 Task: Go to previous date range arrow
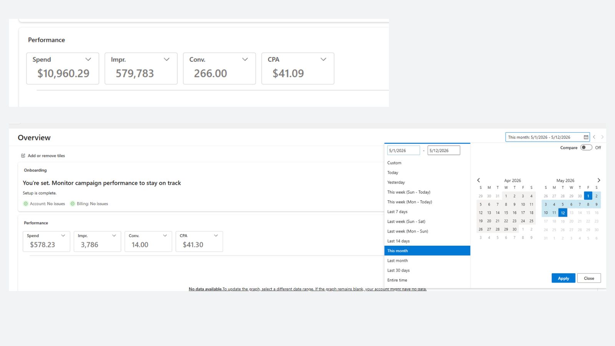pyautogui.click(x=594, y=137)
